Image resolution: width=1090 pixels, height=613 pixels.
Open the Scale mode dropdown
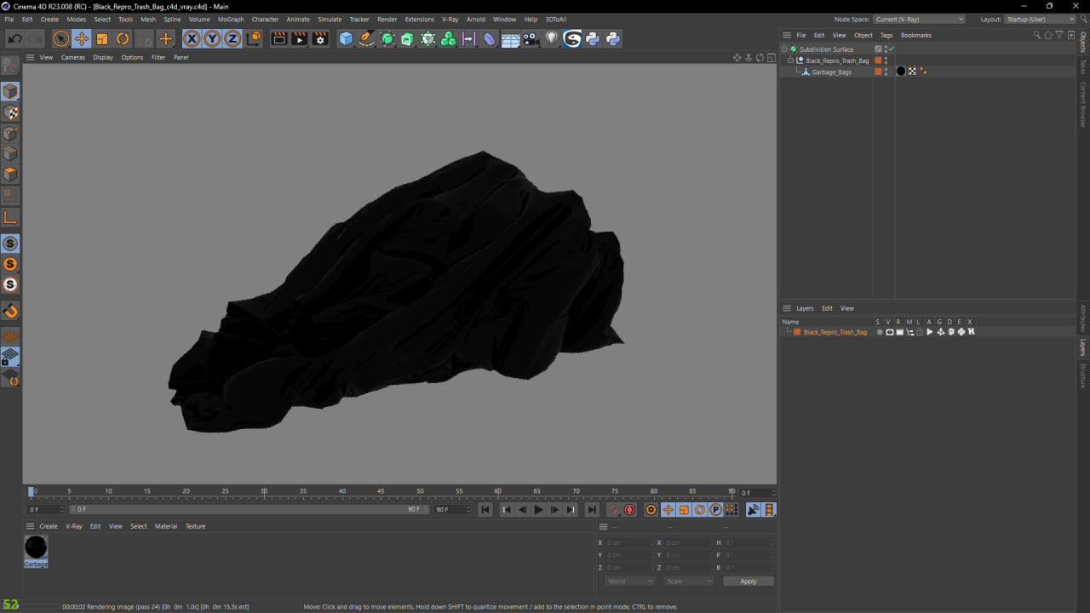click(x=688, y=581)
